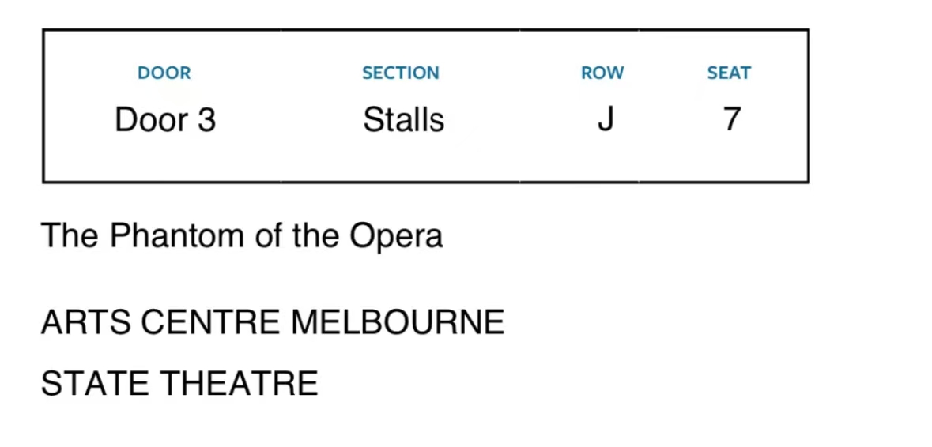The height and width of the screenshot is (447, 932).
Task: Select the row letter J
Action: [x=605, y=120]
